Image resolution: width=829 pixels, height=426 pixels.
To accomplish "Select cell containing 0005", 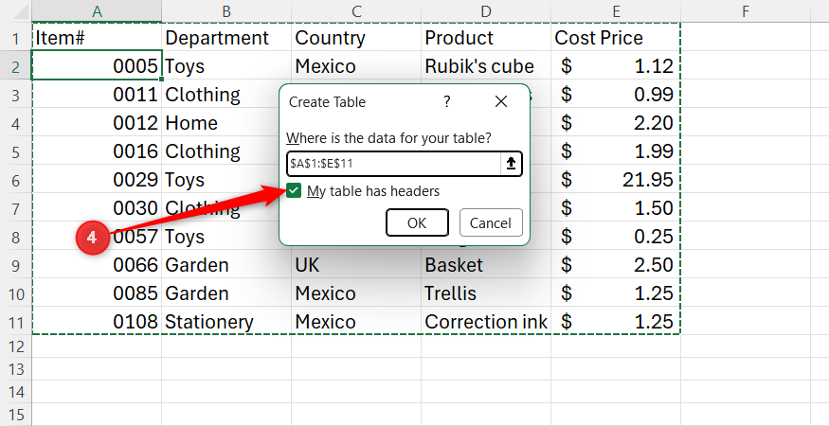I will pos(97,66).
